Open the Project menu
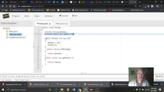164x92 pixels. click(x=16, y=16)
